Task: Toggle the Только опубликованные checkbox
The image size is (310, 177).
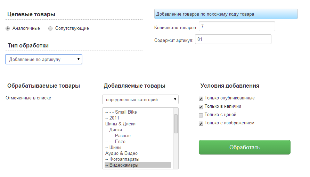Action: (201, 98)
